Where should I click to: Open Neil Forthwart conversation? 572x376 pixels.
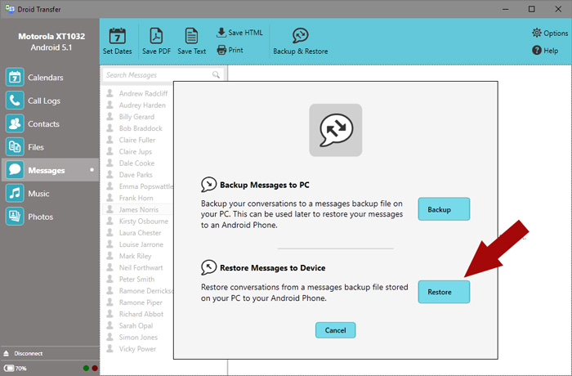click(x=137, y=267)
